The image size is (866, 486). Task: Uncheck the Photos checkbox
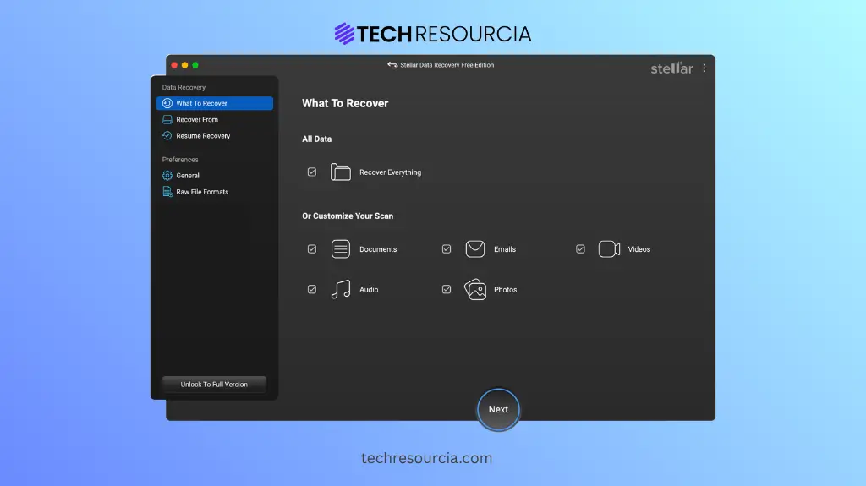pyautogui.click(x=447, y=289)
